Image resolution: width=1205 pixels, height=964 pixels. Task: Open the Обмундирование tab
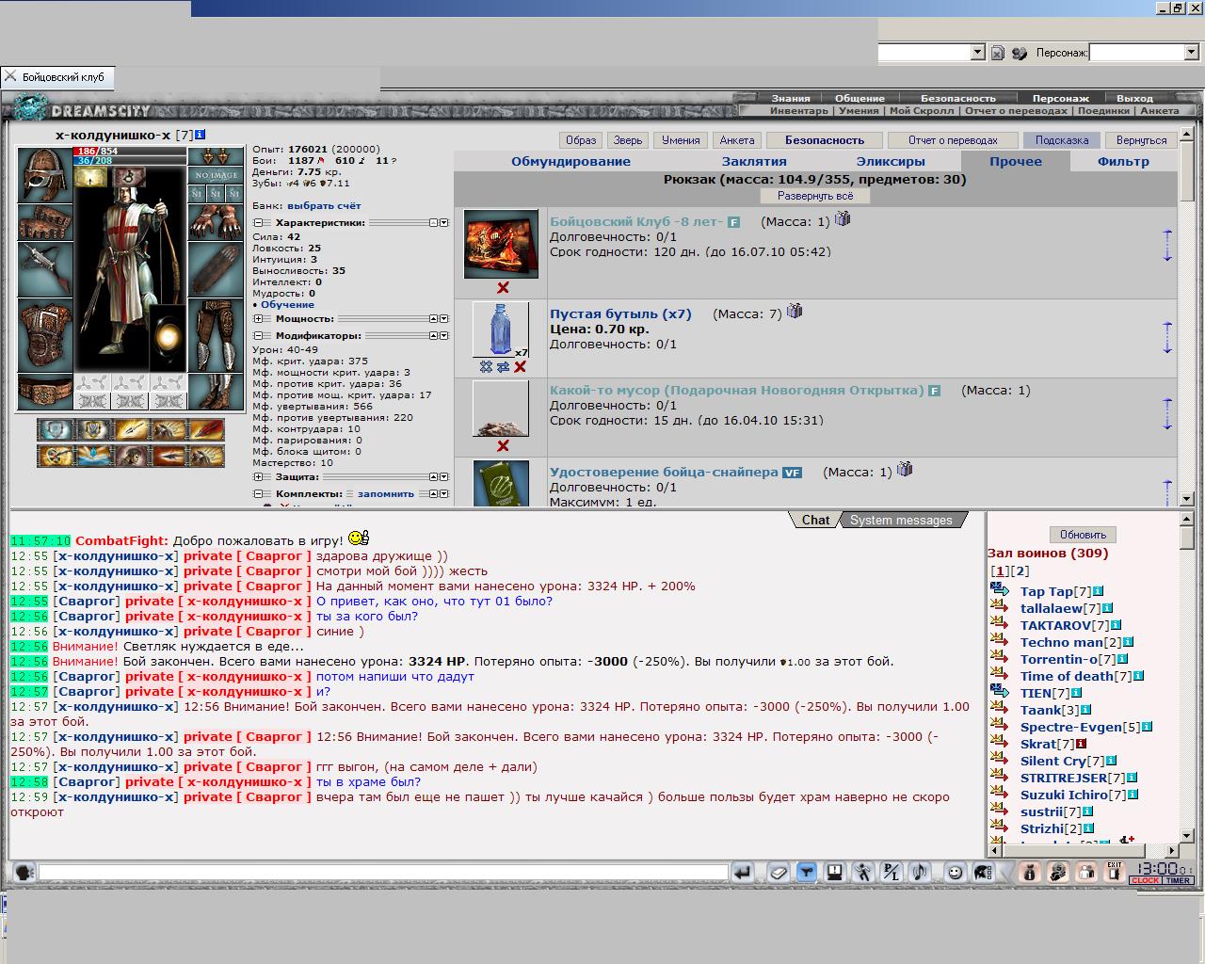(570, 161)
